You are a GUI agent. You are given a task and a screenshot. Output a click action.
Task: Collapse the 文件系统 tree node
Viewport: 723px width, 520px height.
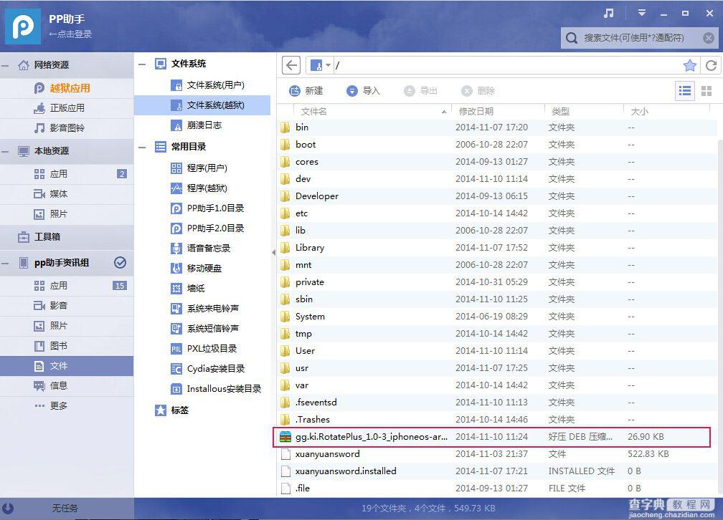pos(142,64)
